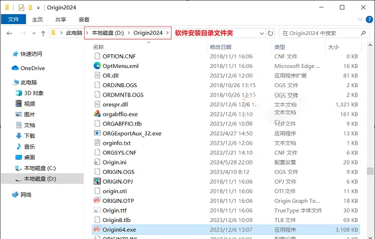Click the OPTION.CNF file icon
The height and width of the screenshot is (239, 375).
pos(97,56)
